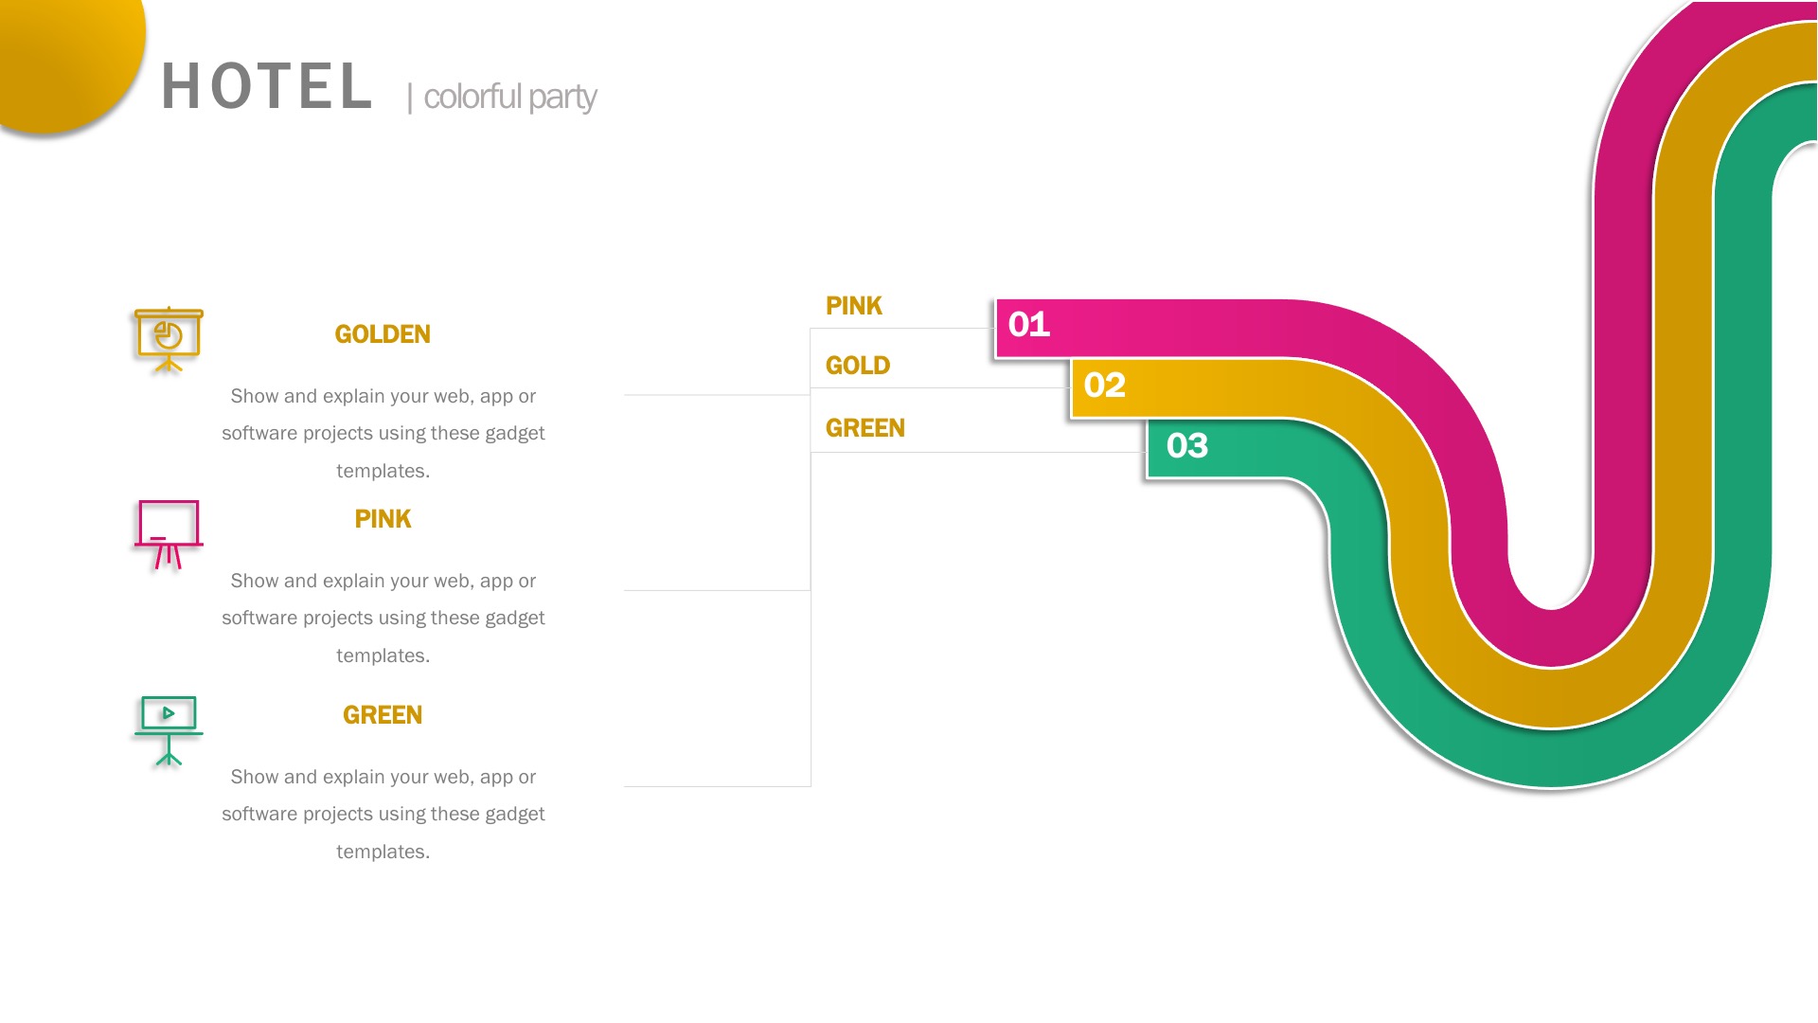Click the 02 number on gold ribbon

click(1104, 386)
